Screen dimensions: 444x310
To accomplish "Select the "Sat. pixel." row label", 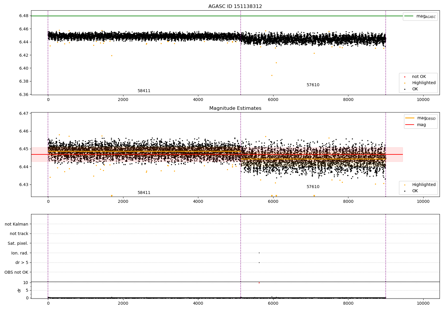I will tap(18, 243).
